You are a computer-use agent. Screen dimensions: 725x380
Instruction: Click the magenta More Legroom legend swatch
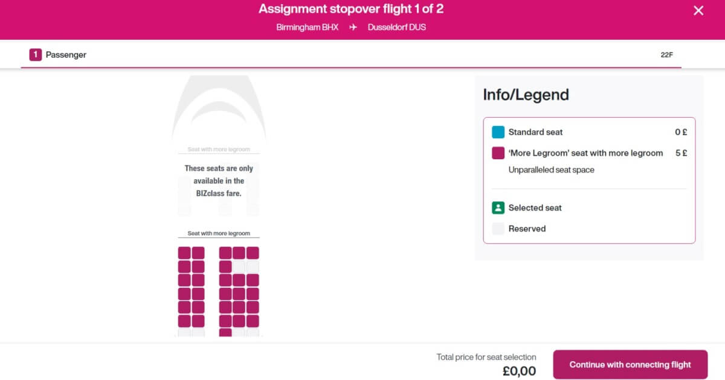(498, 153)
